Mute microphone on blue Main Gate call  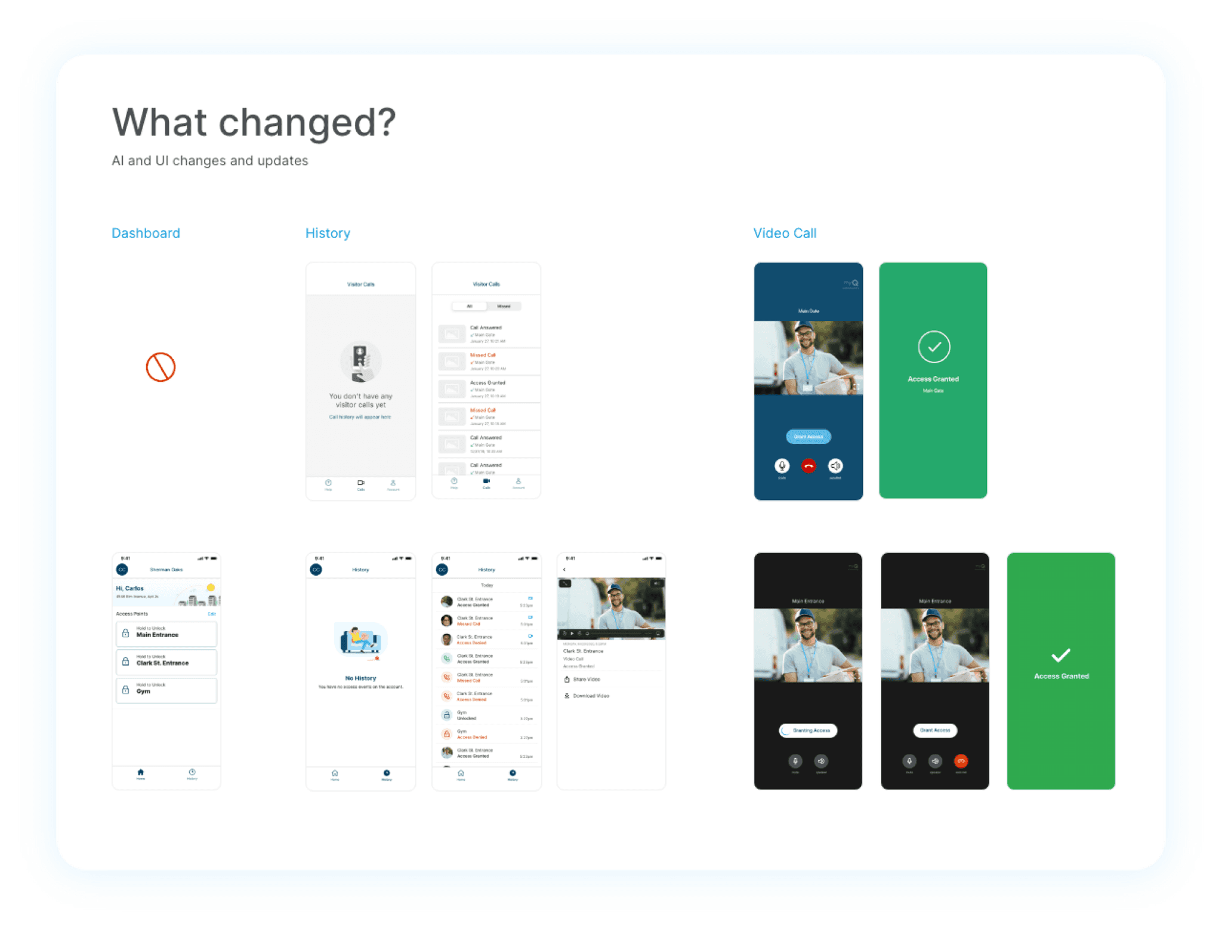[782, 466]
